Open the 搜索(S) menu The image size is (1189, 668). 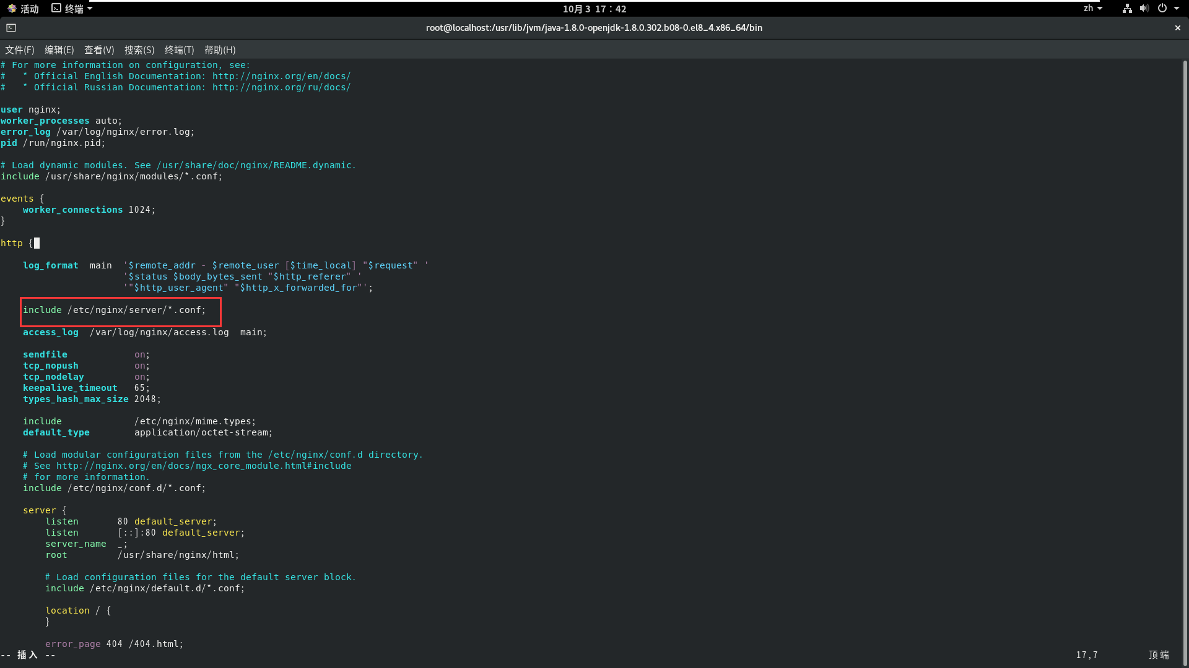click(139, 50)
